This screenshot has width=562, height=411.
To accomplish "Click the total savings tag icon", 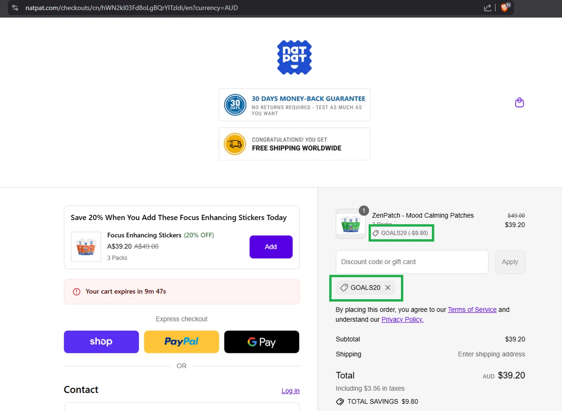I will click(x=340, y=402).
